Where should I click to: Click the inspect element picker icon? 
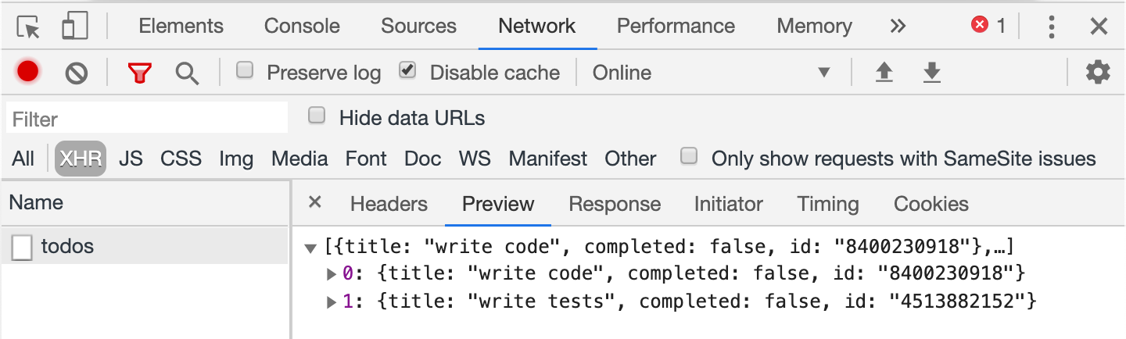(x=29, y=27)
